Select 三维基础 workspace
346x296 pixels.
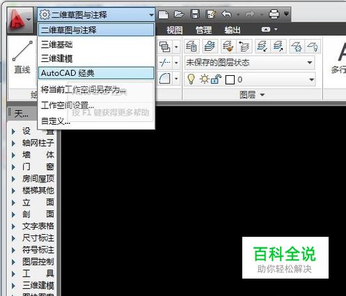pyautogui.click(x=96, y=45)
